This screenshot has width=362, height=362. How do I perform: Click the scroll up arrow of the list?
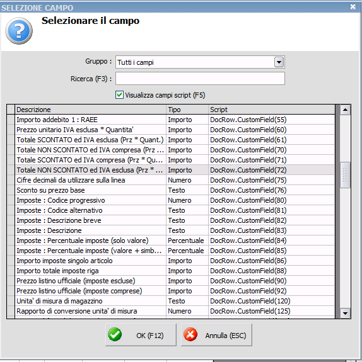coord(346,110)
